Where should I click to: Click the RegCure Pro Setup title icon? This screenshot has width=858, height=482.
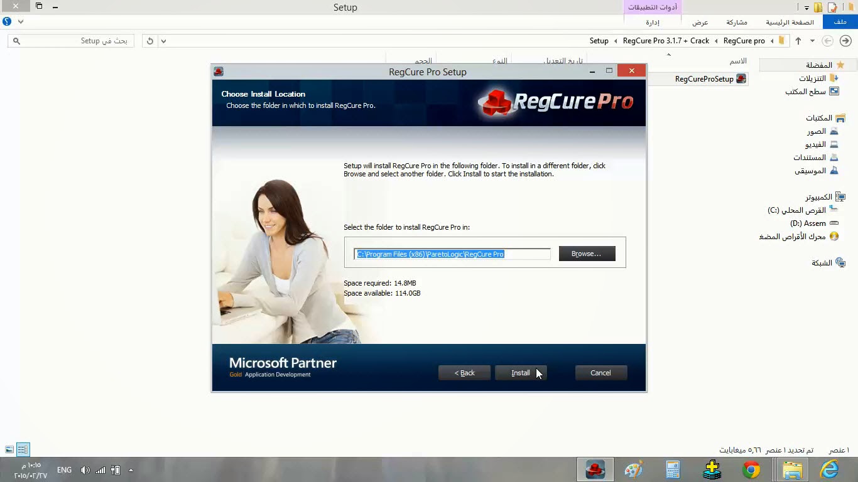219,72
